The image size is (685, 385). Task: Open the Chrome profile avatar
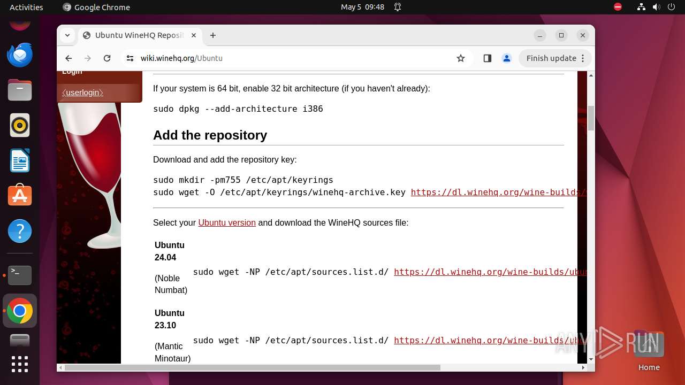click(x=507, y=58)
